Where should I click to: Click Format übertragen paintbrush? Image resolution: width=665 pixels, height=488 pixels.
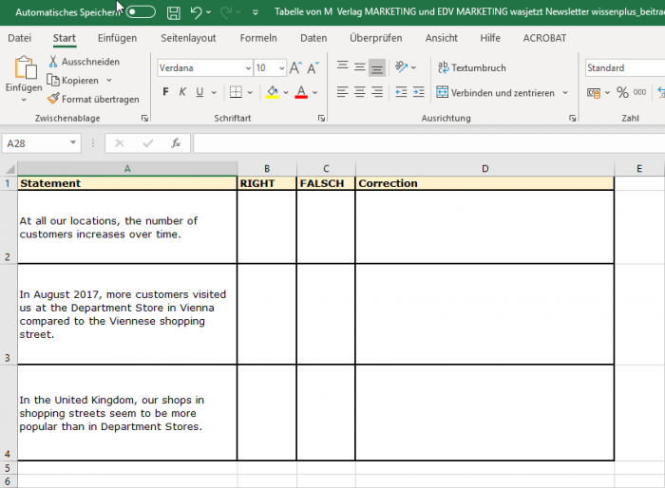point(54,99)
